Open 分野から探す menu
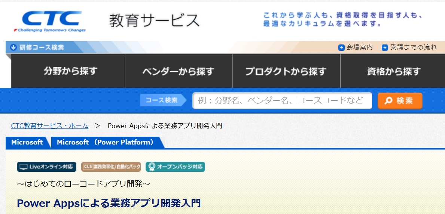 tap(68, 71)
